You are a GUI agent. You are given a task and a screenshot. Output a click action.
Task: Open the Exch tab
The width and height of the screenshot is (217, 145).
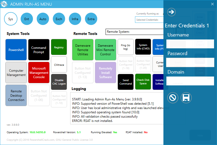coord(59,19)
